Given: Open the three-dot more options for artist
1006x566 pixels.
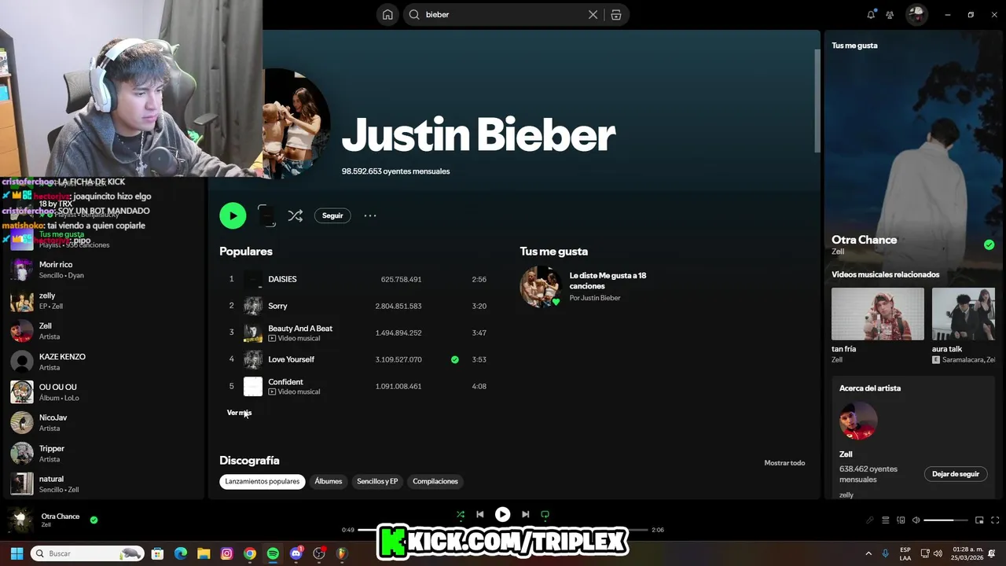Looking at the screenshot, I should click(x=370, y=215).
